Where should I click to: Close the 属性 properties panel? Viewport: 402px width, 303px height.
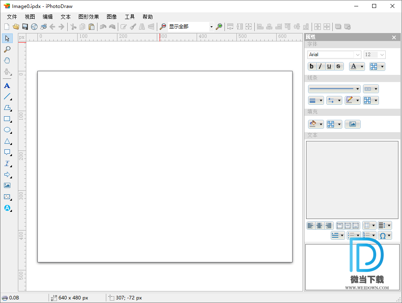tap(394, 37)
